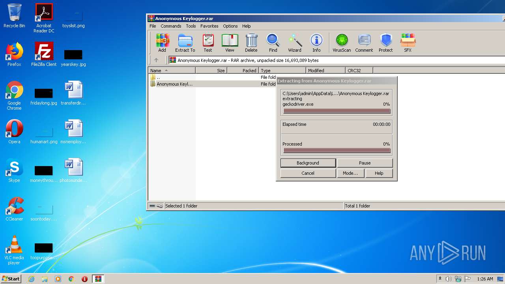Open the Help menu
This screenshot has height=284, width=505.
[x=247, y=26]
